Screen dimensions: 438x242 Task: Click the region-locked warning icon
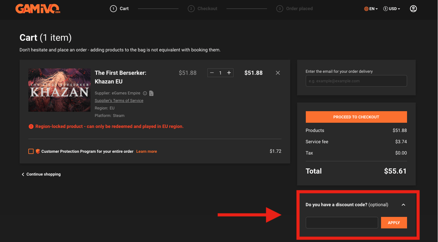coord(31,127)
